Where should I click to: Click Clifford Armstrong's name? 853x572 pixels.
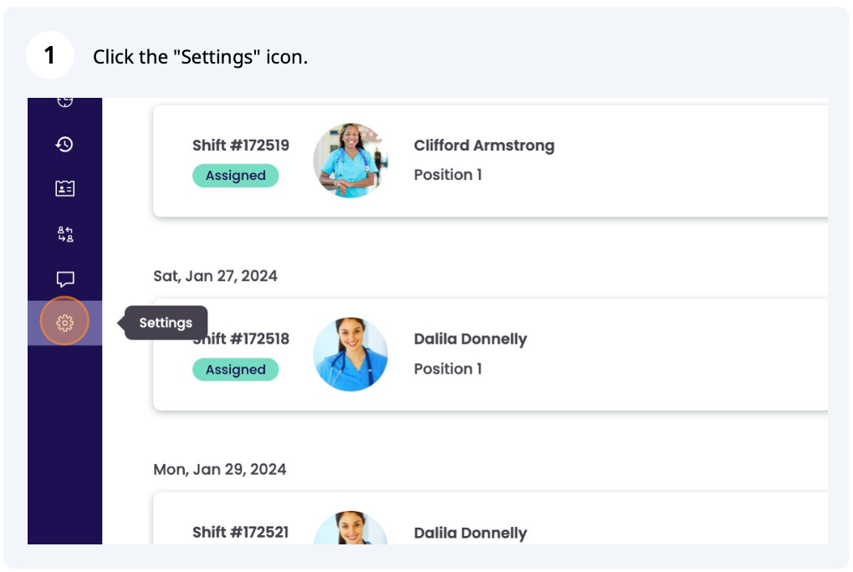484,145
